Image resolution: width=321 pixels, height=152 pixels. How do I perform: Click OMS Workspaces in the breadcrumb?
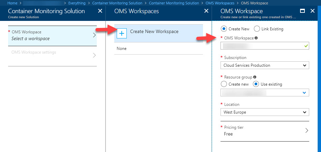click(x=220, y=3)
